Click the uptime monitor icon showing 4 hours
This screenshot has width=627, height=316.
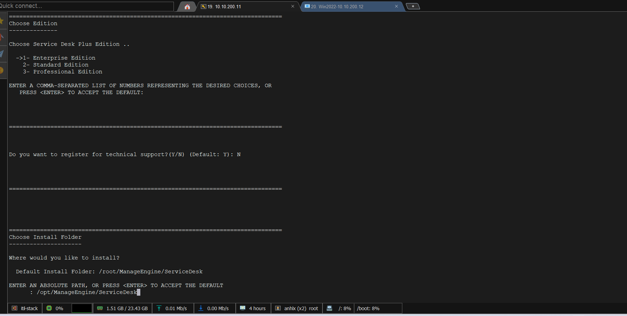[243, 308]
